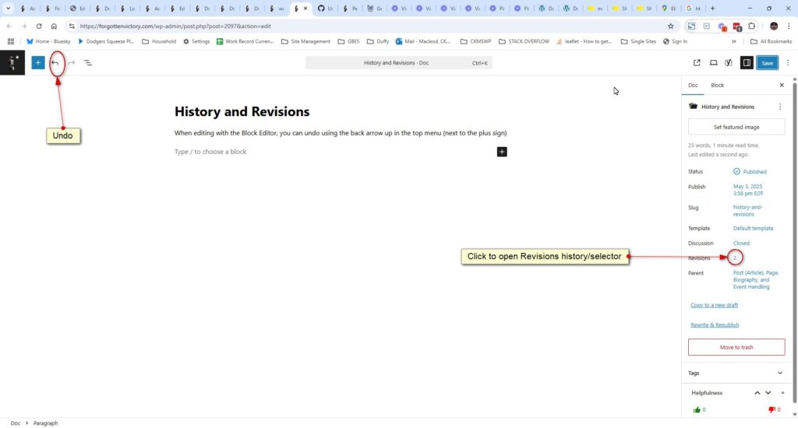Open the device preview options

(x=713, y=62)
